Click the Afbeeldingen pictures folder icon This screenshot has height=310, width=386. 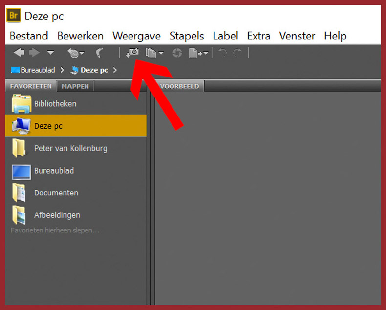19,215
